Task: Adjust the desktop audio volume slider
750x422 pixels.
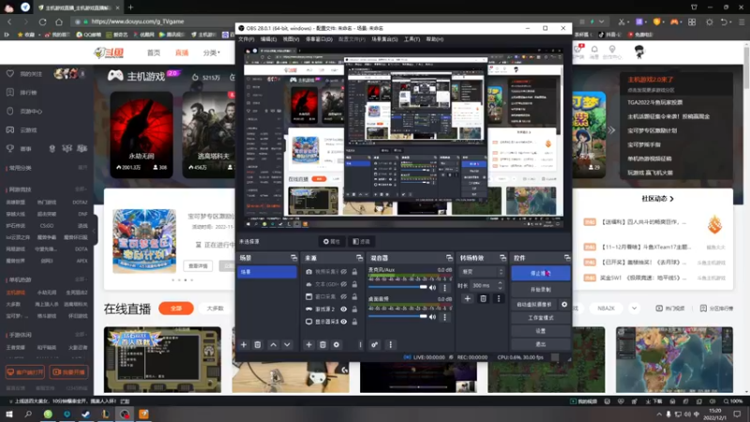Action: tap(397, 316)
